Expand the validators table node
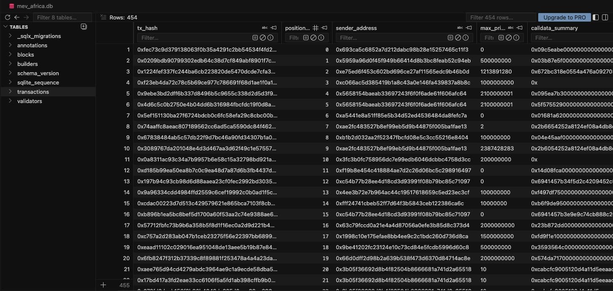 10,101
